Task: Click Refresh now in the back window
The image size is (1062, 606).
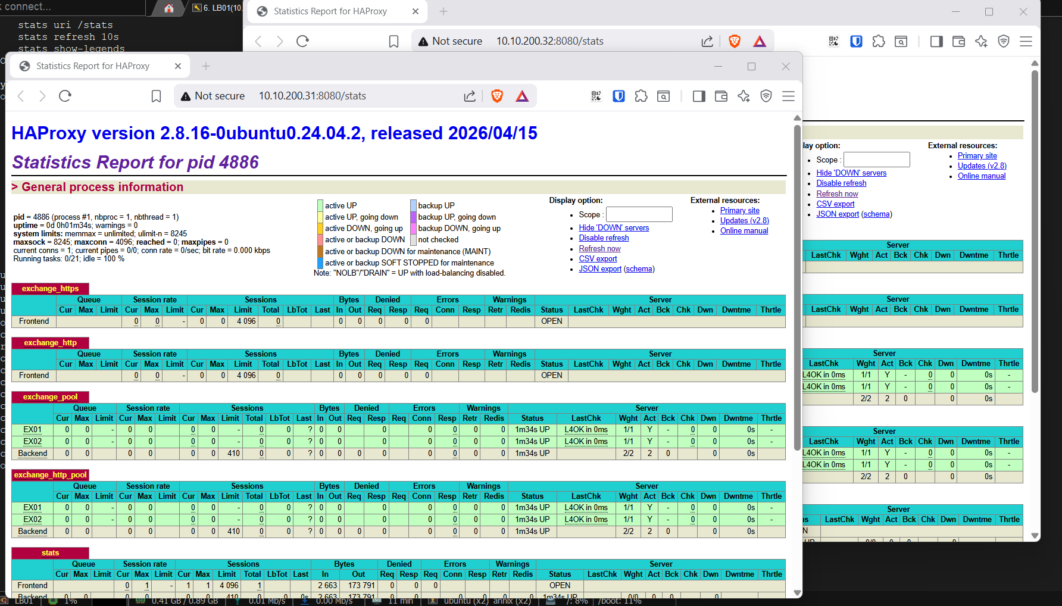Action: 837,194
